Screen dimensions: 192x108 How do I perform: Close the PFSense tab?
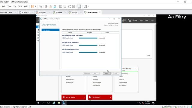[65, 12]
